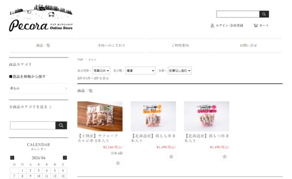Open the sort order dropdown

tap(140, 71)
